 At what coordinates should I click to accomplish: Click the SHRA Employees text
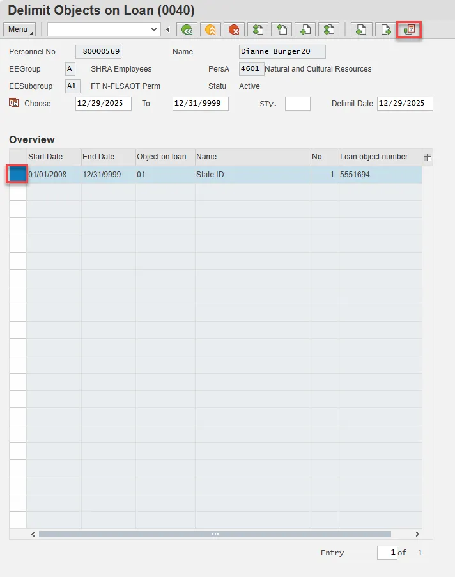[x=121, y=69]
